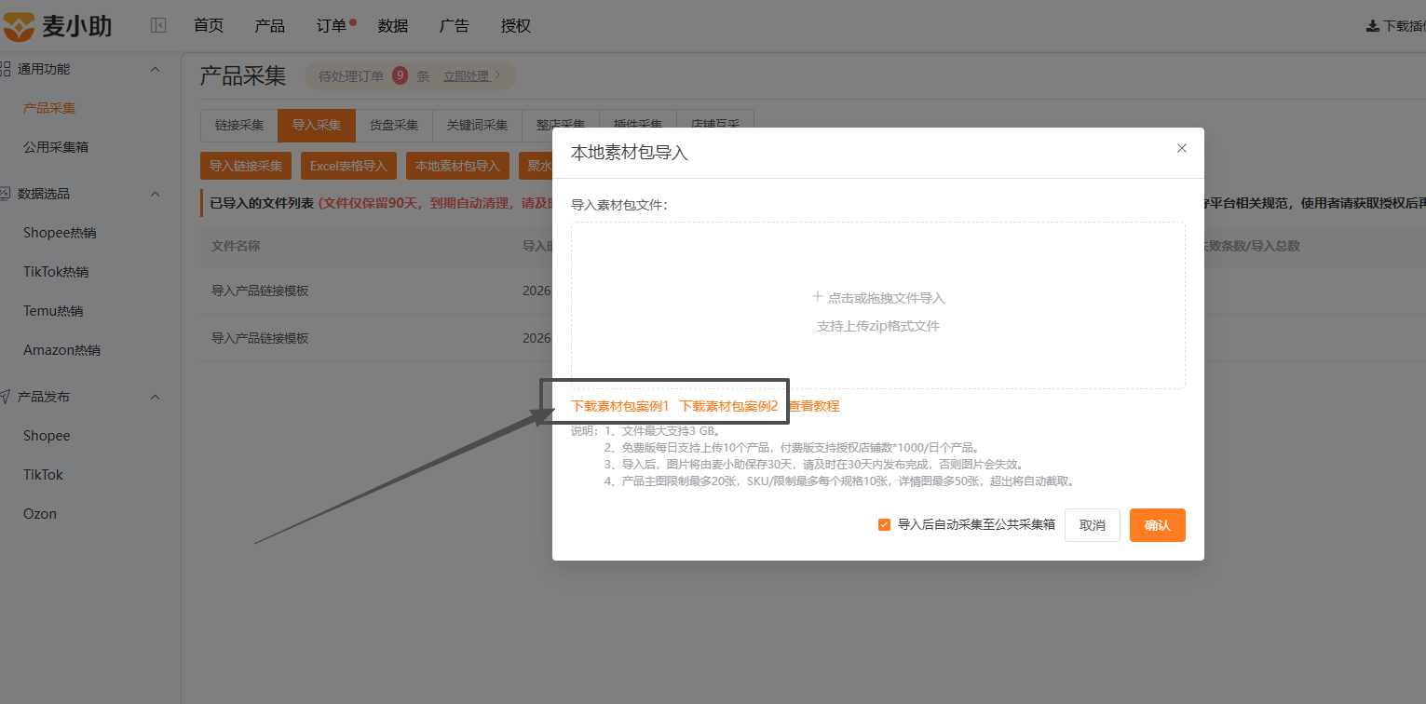Open Ozon under 产品发布
The image size is (1426, 704).
(40, 514)
